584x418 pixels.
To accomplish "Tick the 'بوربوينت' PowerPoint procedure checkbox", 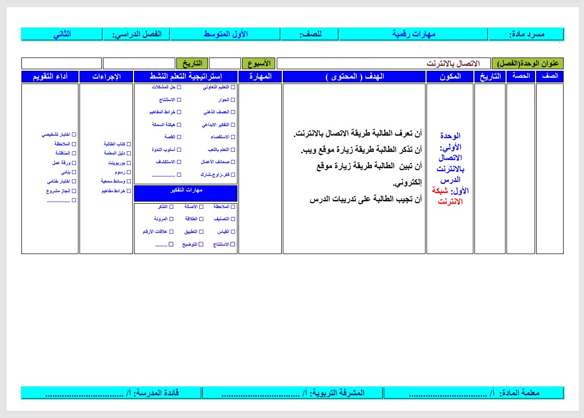I will 129,162.
